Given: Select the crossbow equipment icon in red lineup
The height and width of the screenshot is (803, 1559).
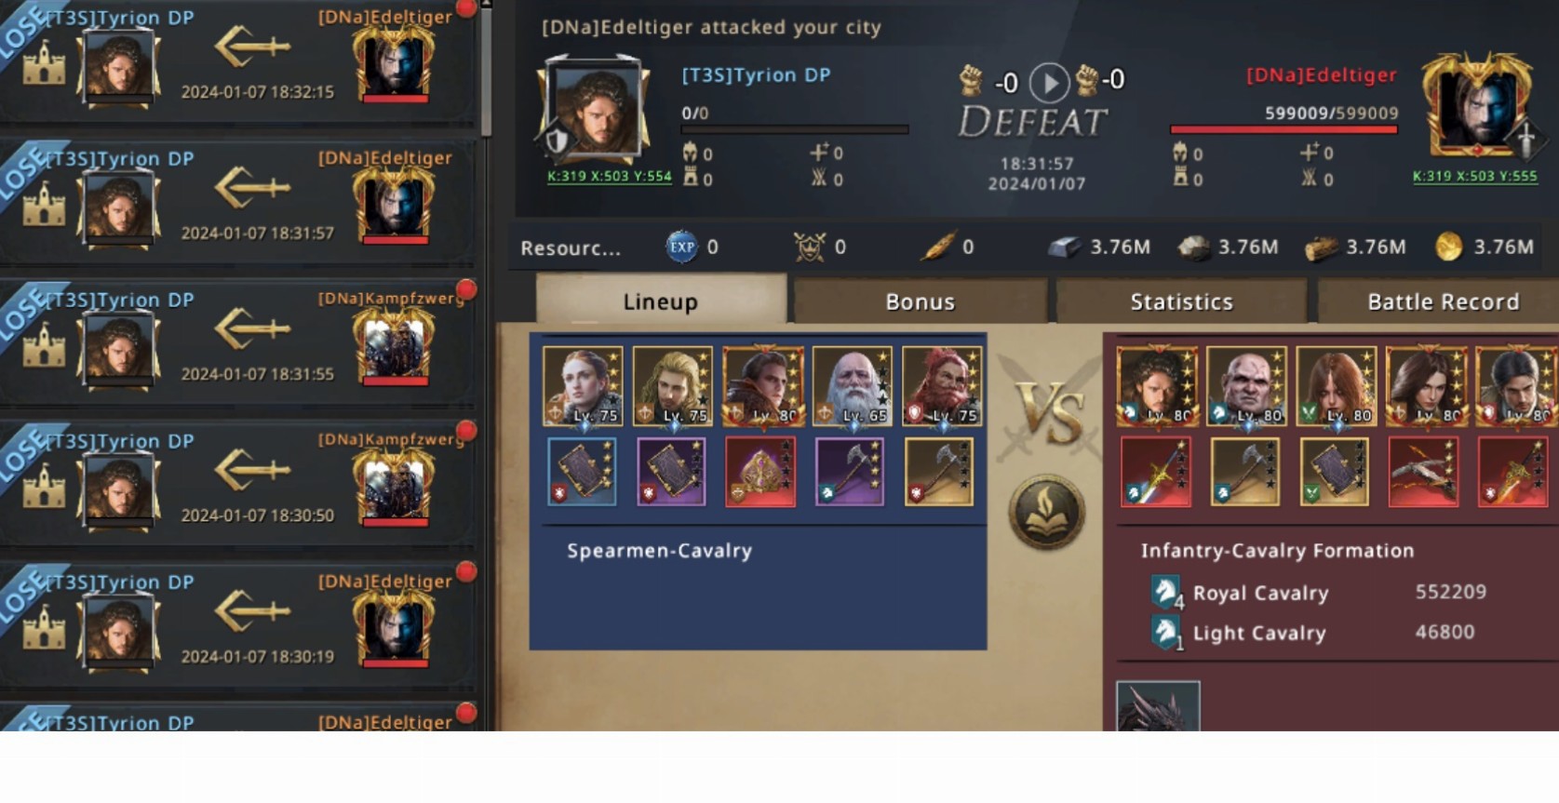Looking at the screenshot, I should [x=1423, y=472].
